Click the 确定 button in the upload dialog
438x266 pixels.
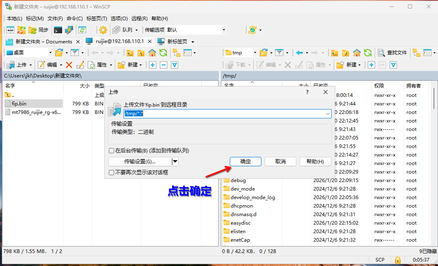pos(245,161)
